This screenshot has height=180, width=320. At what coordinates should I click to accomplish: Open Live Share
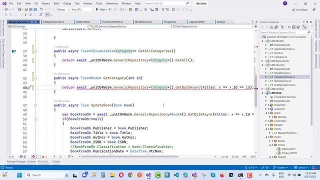(x=299, y=9)
